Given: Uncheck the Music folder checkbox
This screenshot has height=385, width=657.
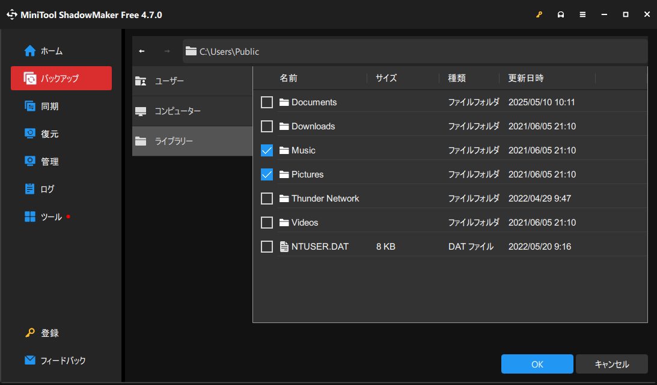Looking at the screenshot, I should [x=267, y=150].
